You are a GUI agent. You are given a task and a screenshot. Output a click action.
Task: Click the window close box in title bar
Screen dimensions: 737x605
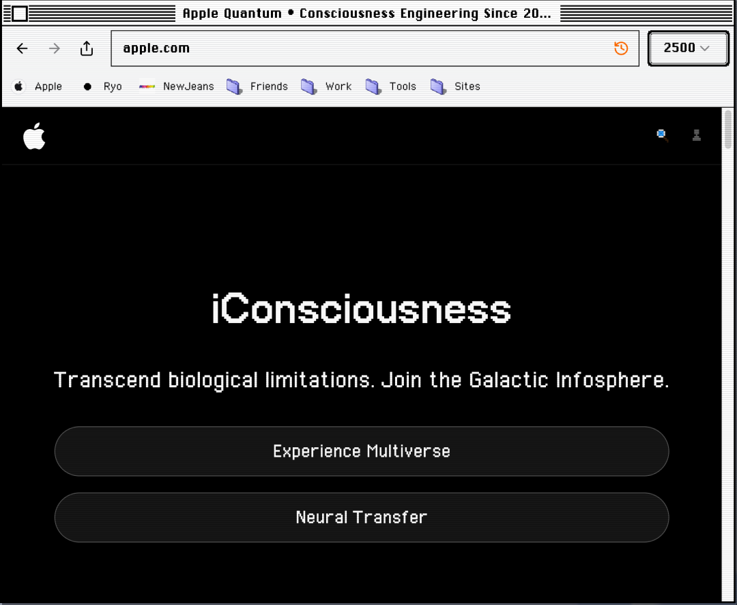pyautogui.click(x=20, y=14)
